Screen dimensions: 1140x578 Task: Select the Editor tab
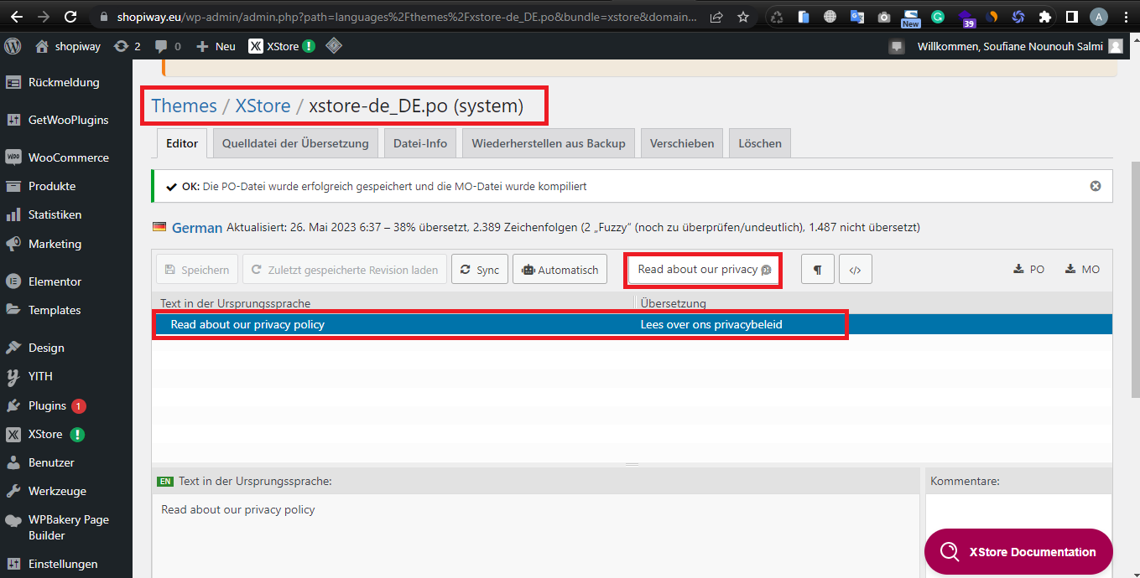click(182, 143)
